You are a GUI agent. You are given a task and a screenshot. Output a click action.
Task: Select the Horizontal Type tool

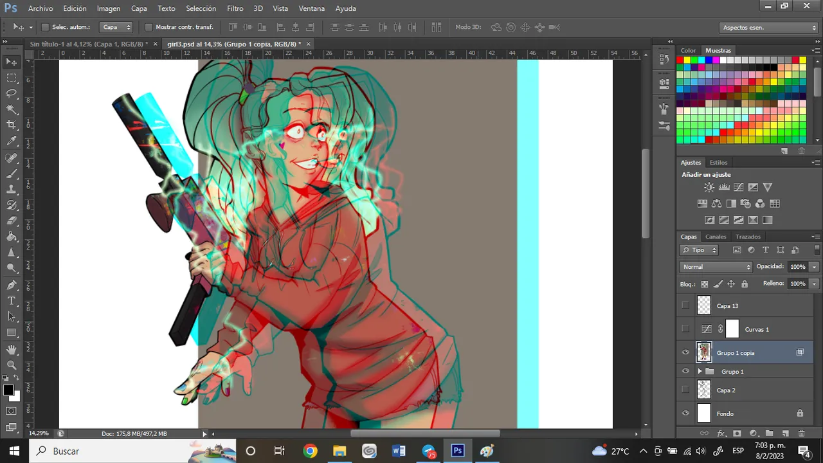(x=12, y=301)
